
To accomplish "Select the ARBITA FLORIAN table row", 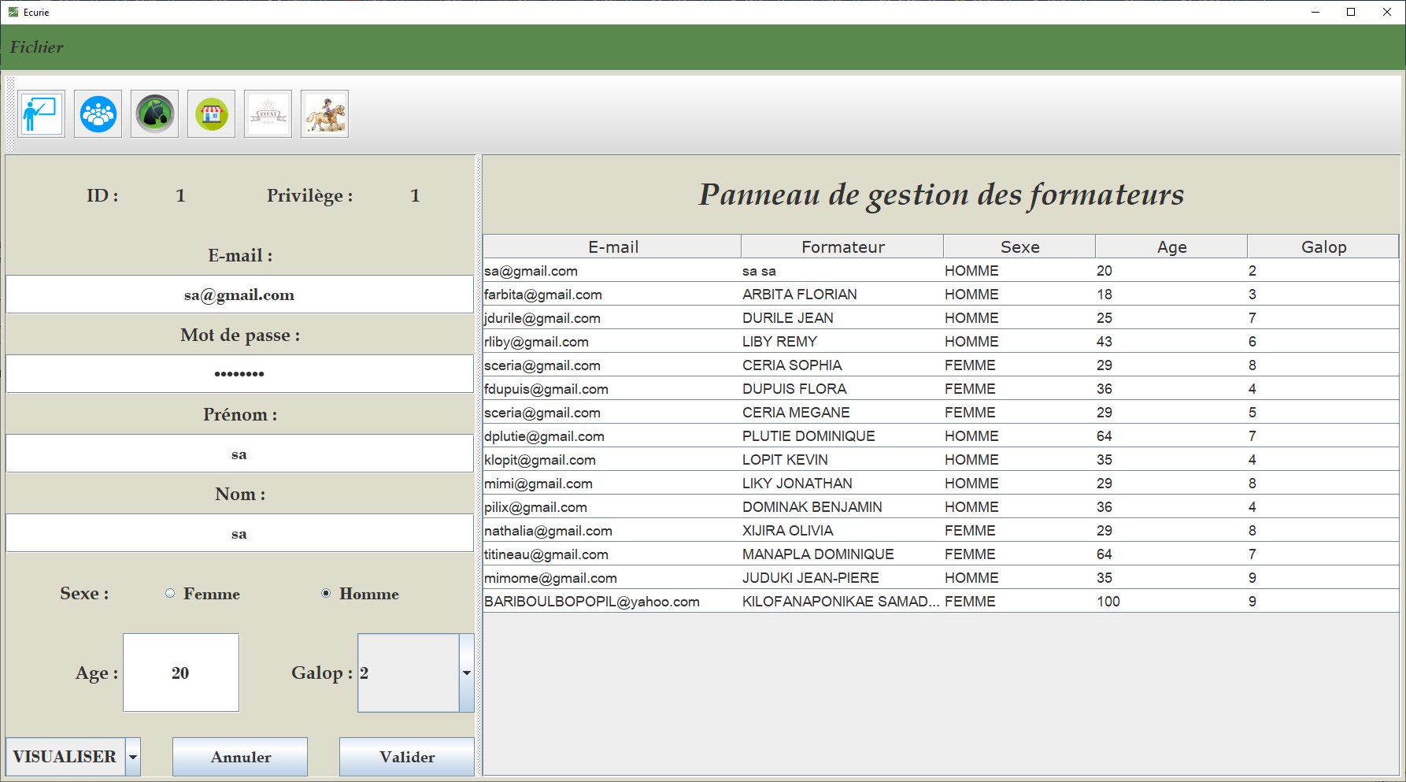I will click(x=799, y=295).
